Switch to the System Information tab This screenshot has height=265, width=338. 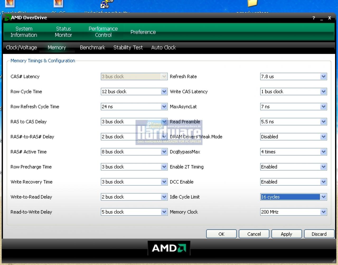click(x=24, y=32)
